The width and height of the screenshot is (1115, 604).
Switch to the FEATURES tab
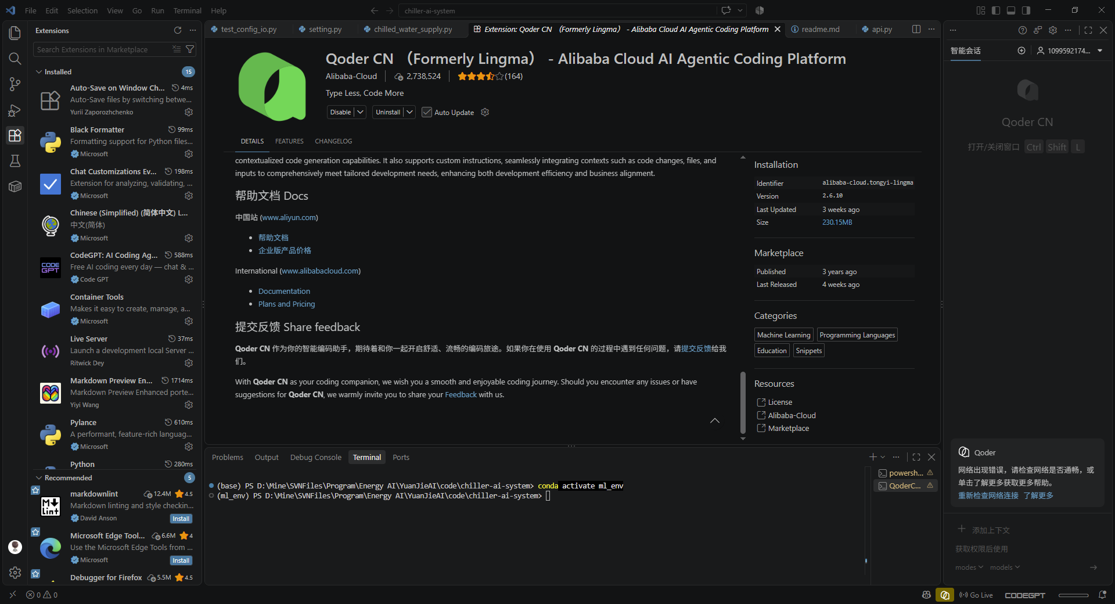point(289,141)
